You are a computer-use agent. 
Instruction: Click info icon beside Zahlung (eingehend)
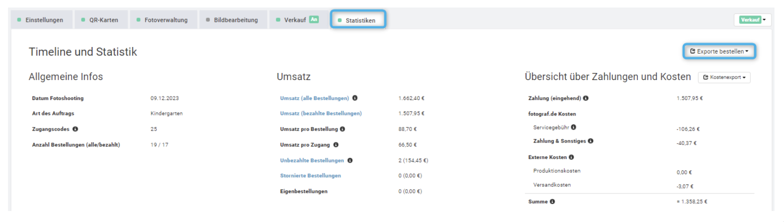click(x=586, y=98)
